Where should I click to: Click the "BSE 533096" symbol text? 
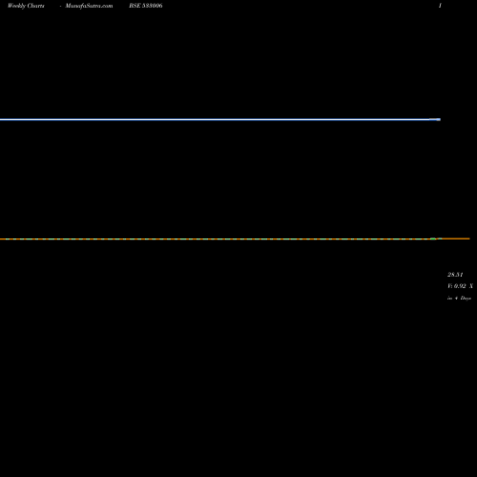click(x=146, y=6)
